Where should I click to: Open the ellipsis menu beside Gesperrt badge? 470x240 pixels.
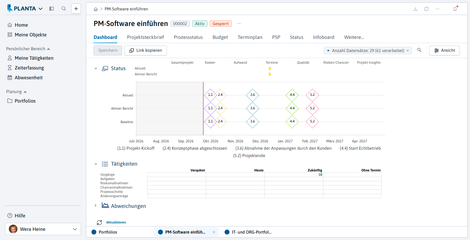click(x=239, y=24)
